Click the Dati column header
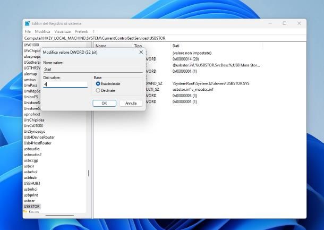 point(176,46)
